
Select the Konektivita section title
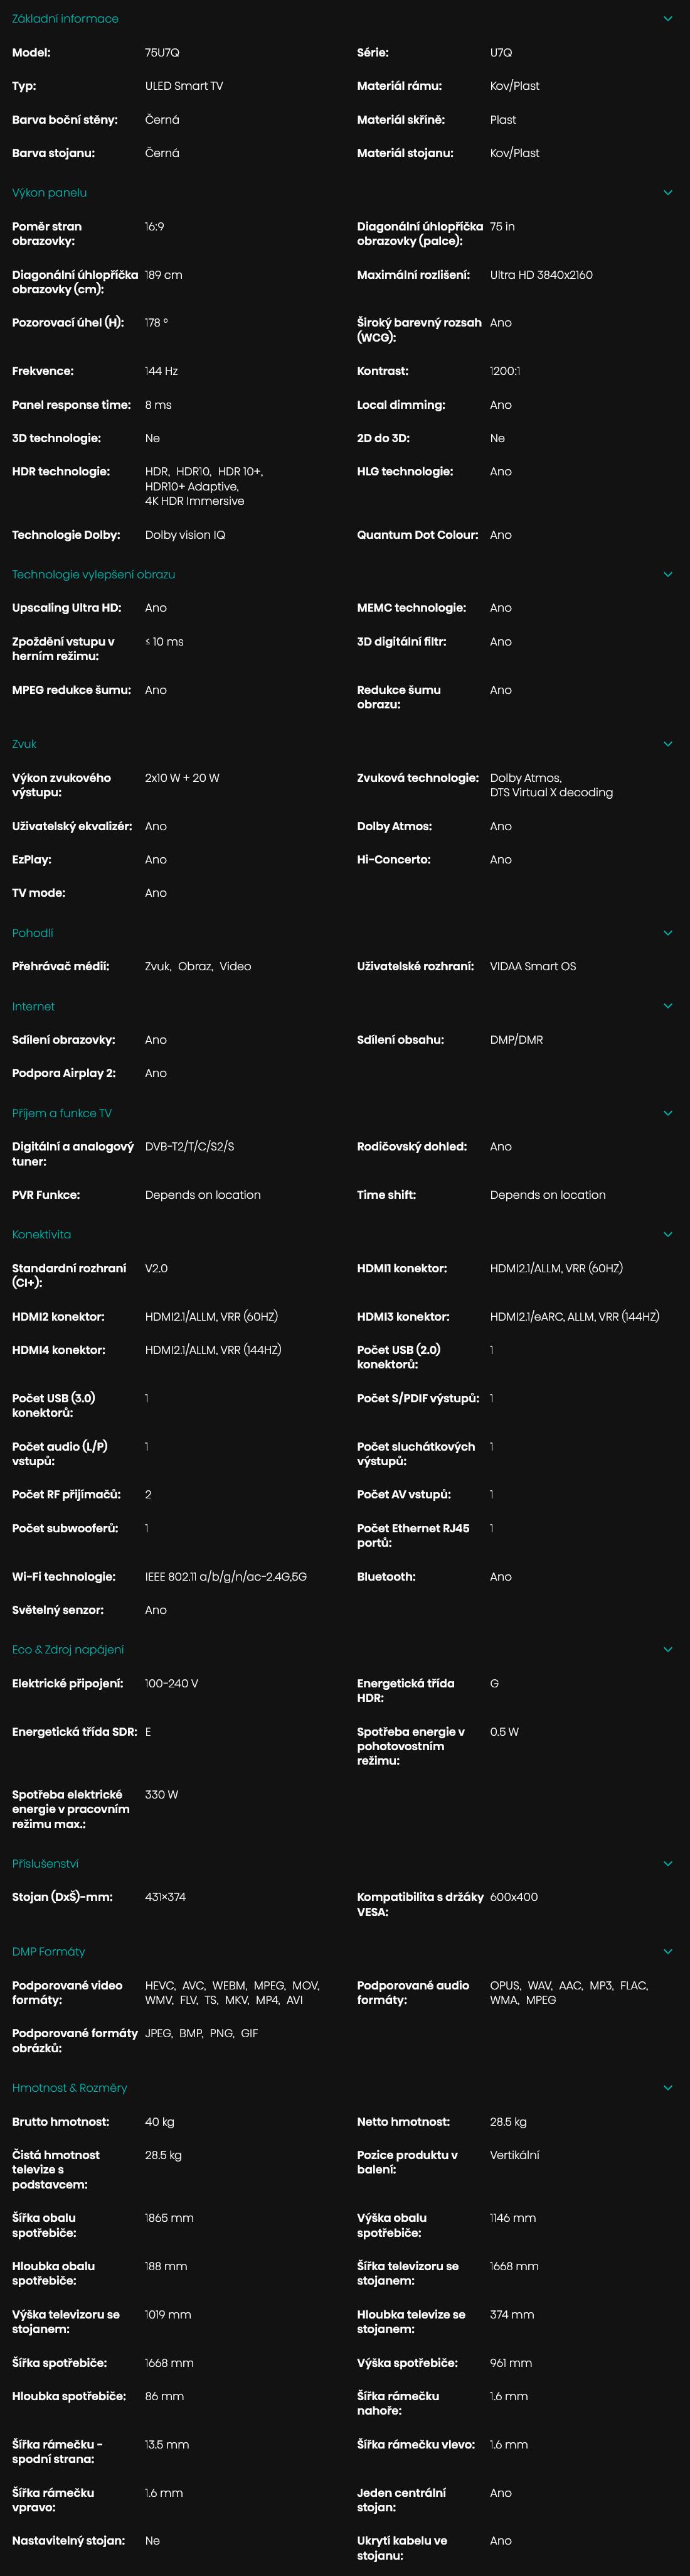coord(41,1234)
